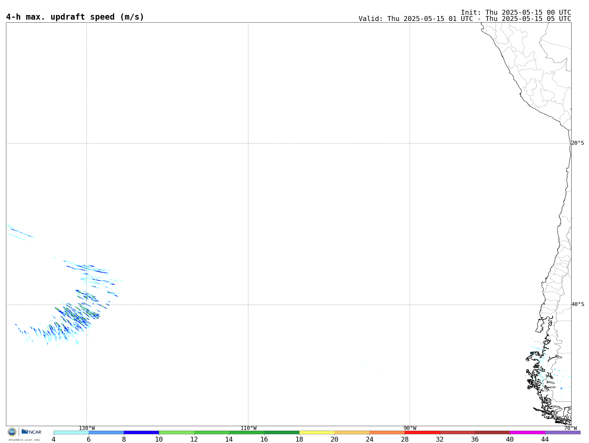Viewport: 589px width, 443px height.
Task: Click the NSF logo icon
Action: [12, 432]
